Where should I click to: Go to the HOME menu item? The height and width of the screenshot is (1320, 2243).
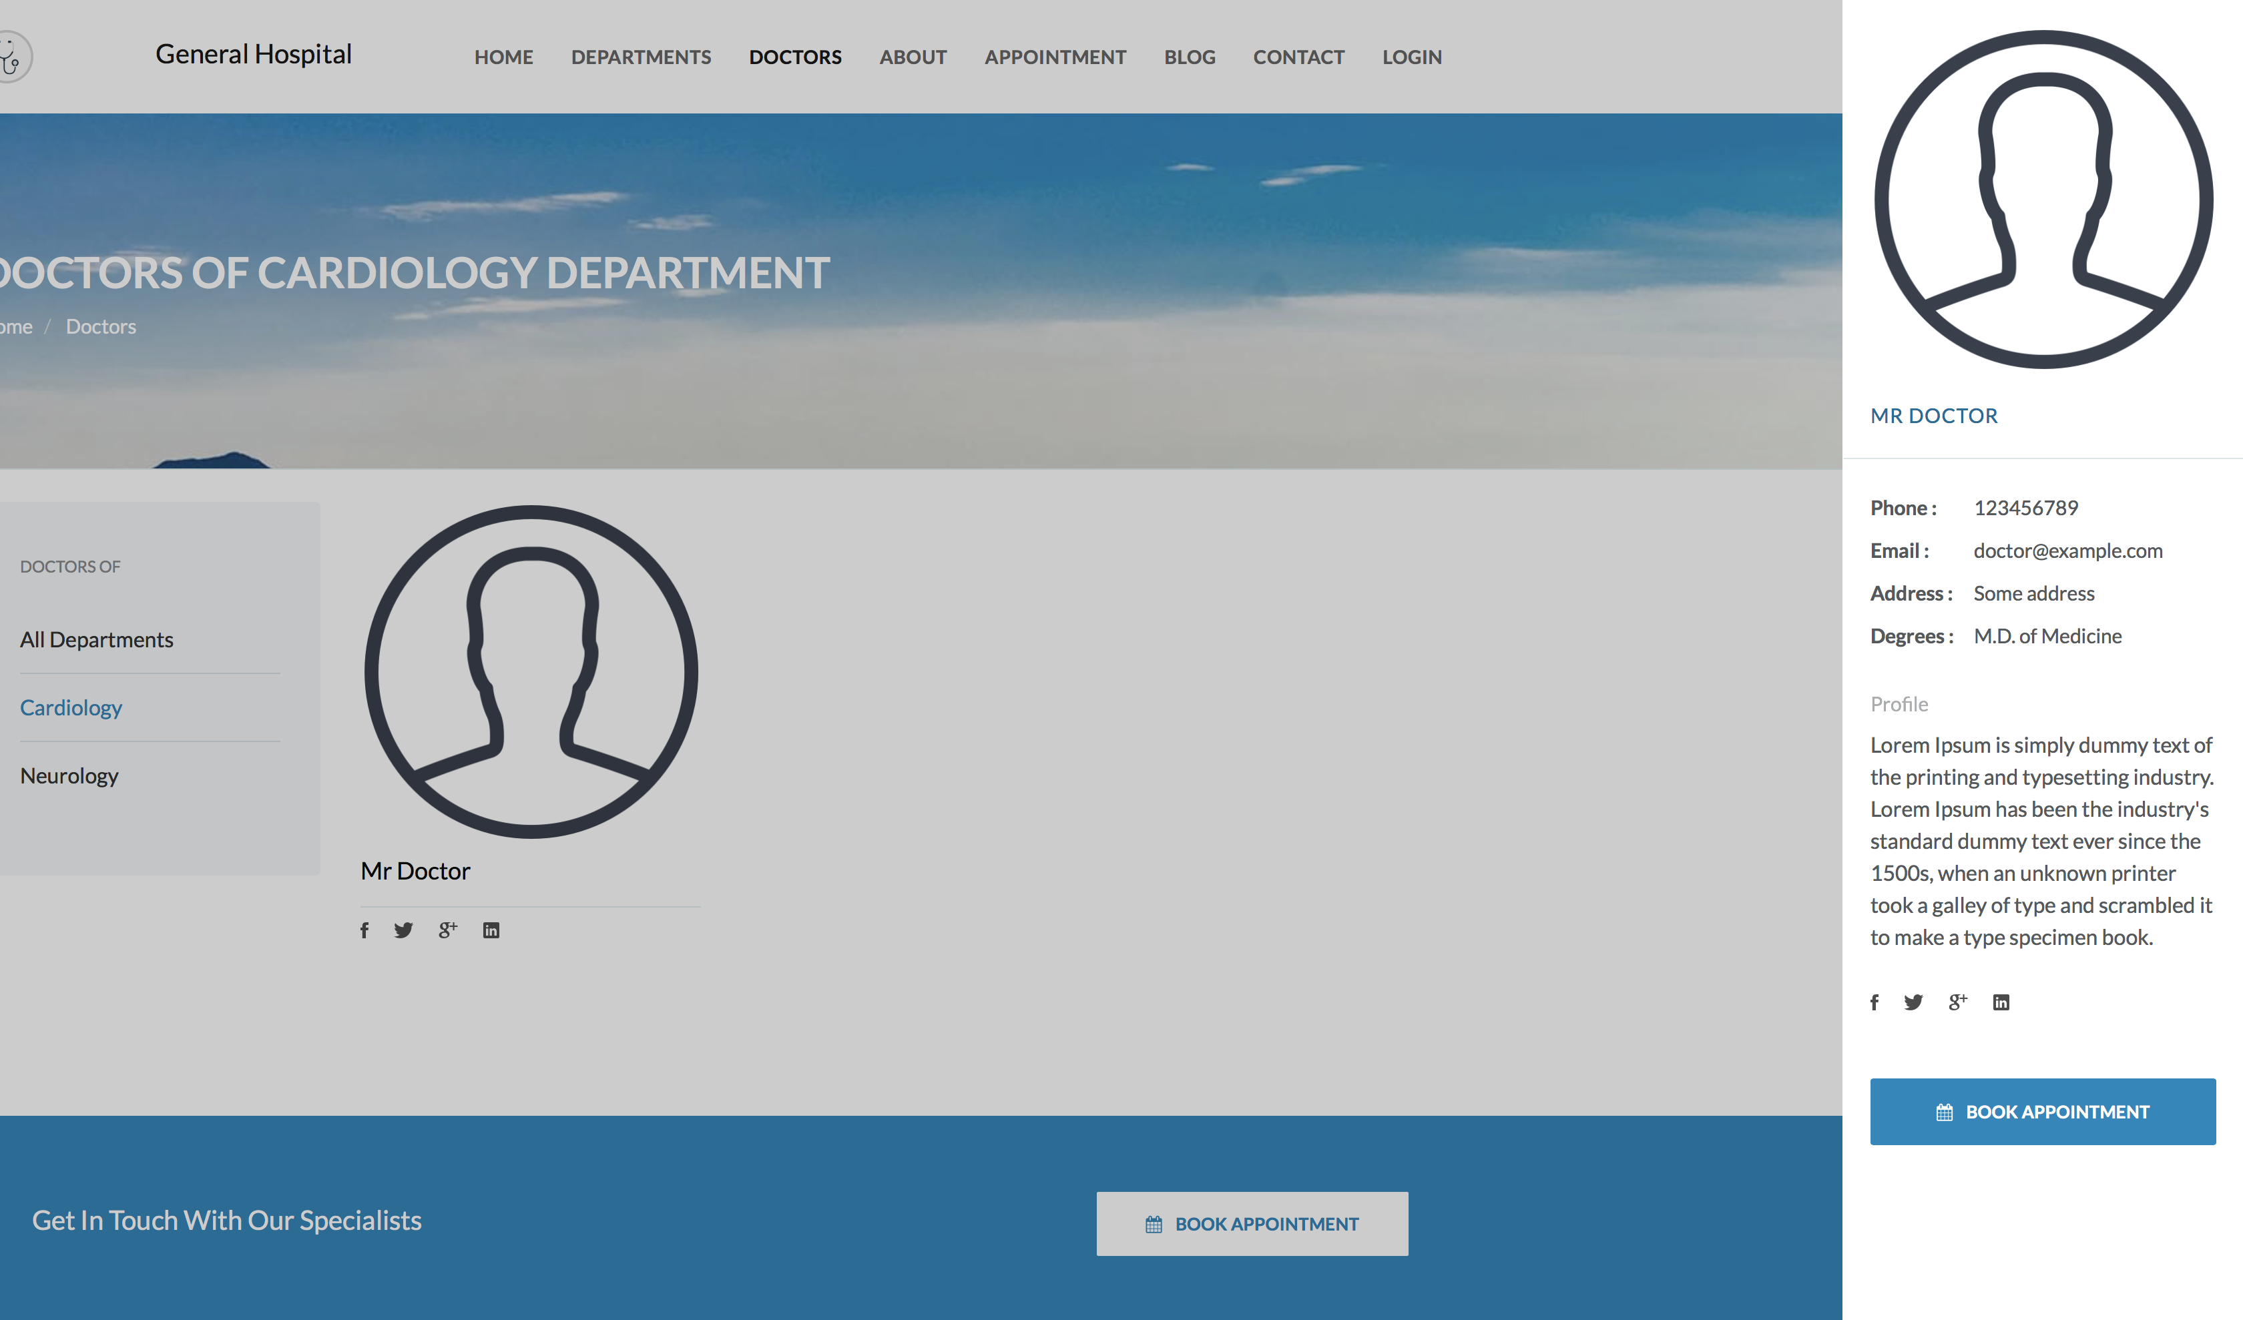pos(504,57)
